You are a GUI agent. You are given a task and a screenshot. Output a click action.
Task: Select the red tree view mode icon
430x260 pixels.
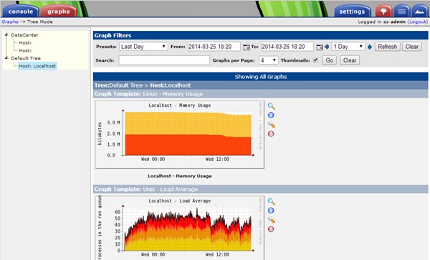click(383, 11)
